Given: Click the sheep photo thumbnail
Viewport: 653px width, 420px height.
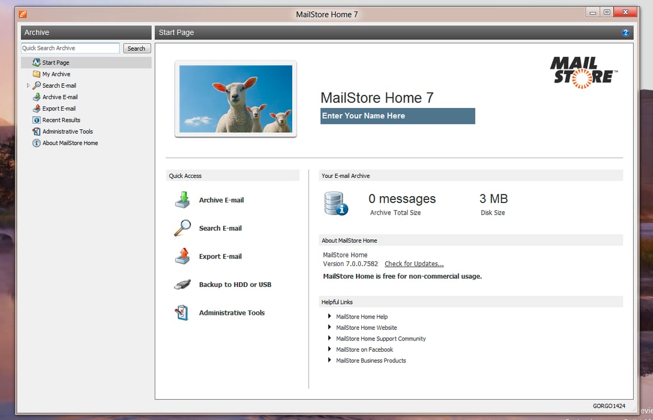Looking at the screenshot, I should coord(236,99).
